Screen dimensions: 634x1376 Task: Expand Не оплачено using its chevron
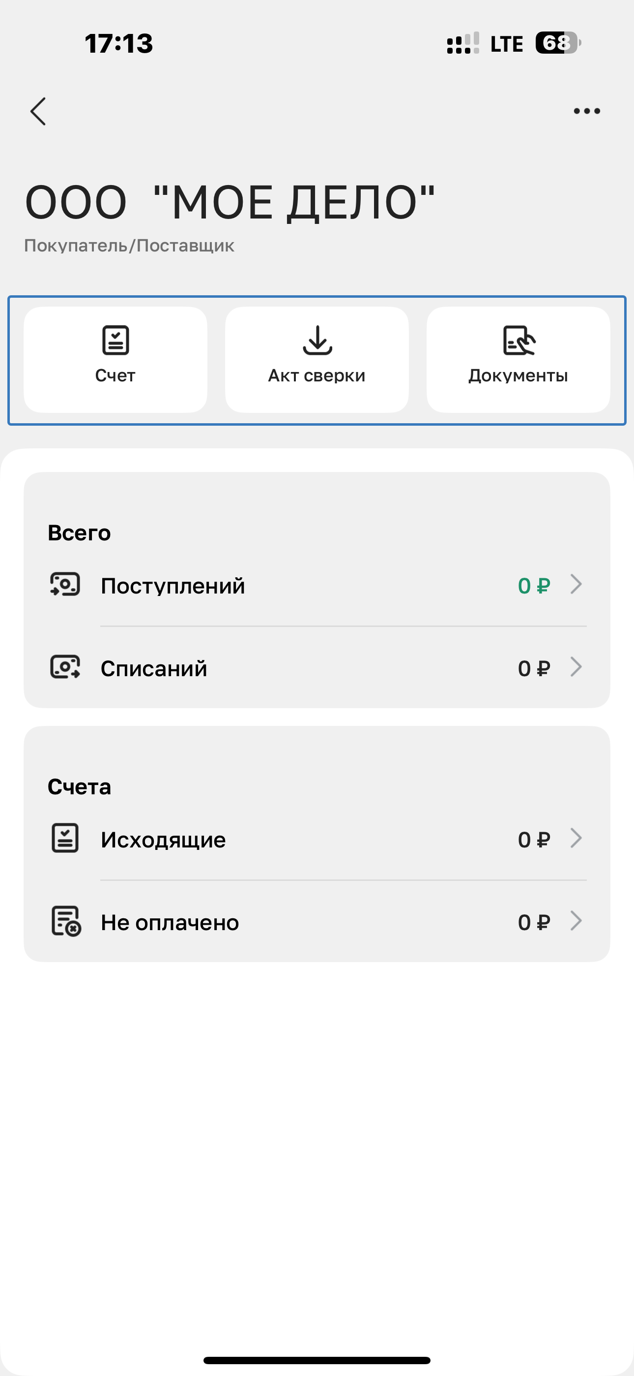pyautogui.click(x=576, y=921)
